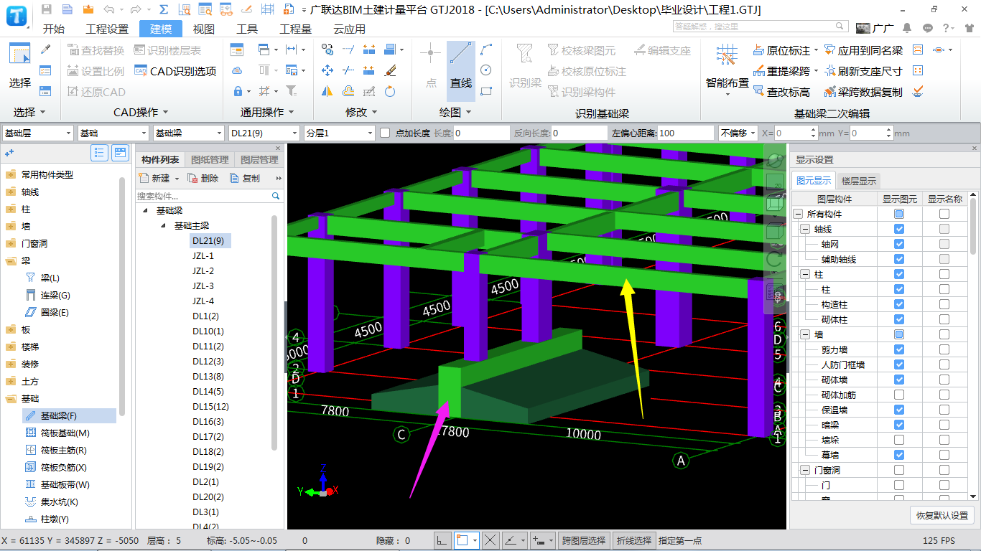Collapse the 基础主梁 tree node

click(162, 225)
